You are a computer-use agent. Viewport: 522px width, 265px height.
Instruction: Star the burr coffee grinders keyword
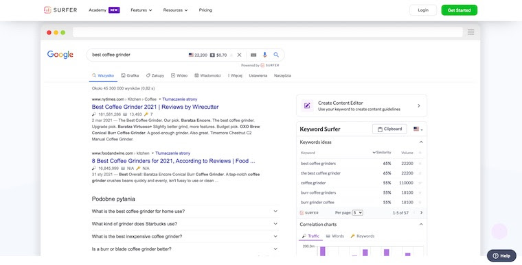click(x=420, y=192)
